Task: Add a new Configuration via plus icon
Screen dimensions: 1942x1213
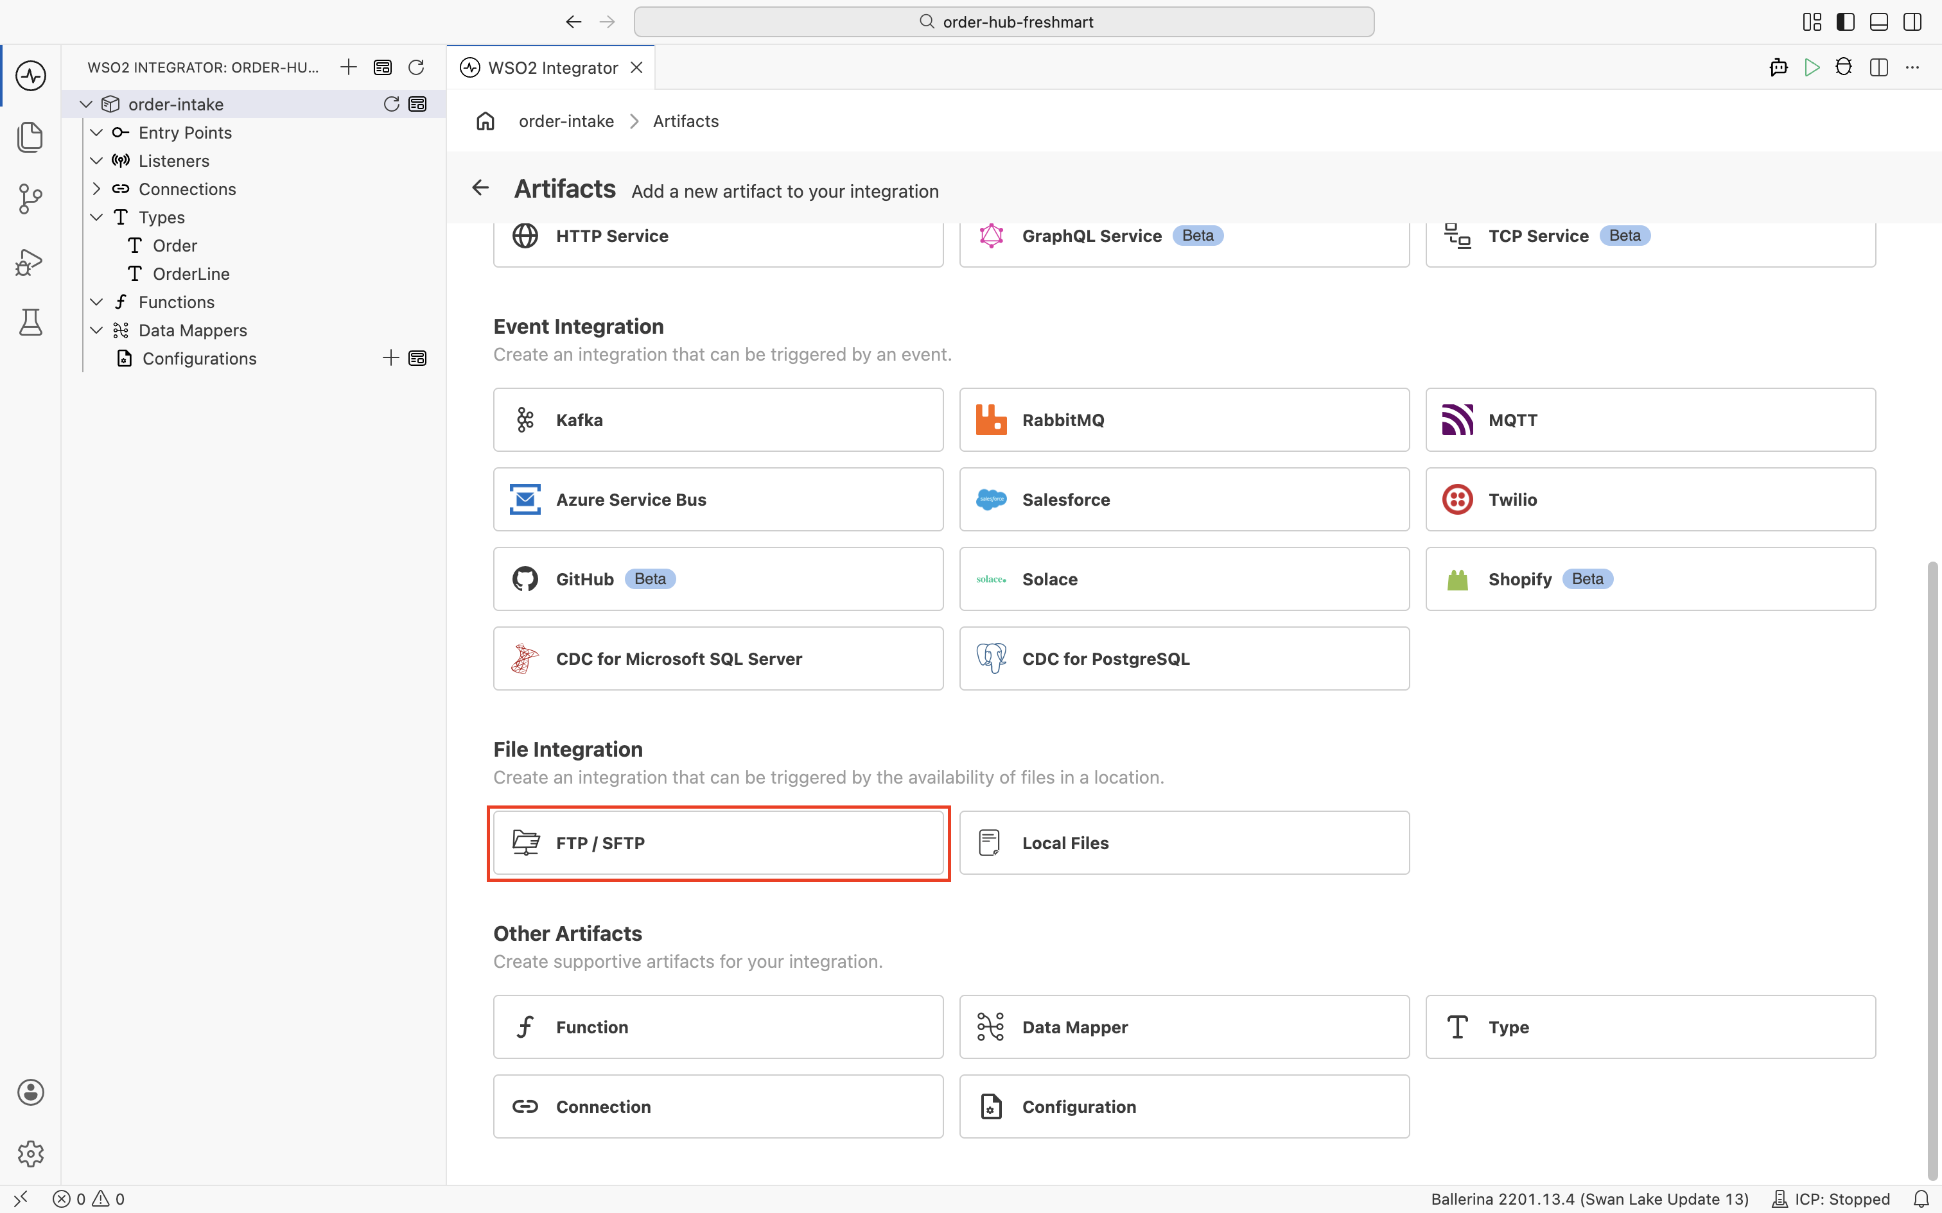Action: coord(391,358)
